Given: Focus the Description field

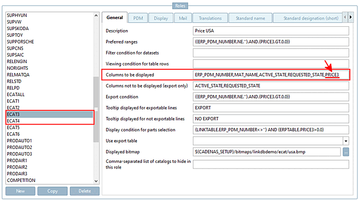Looking at the screenshot, I should point(271,31).
